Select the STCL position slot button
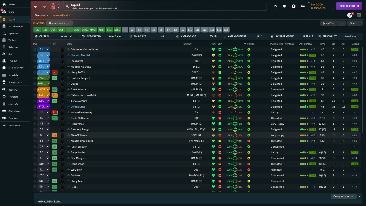The image size is (366, 206). pos(117,30)
